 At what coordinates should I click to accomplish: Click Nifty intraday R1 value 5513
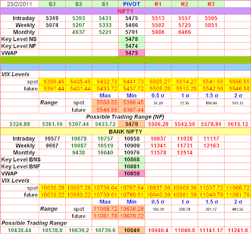pyautogui.click(x=158, y=18)
